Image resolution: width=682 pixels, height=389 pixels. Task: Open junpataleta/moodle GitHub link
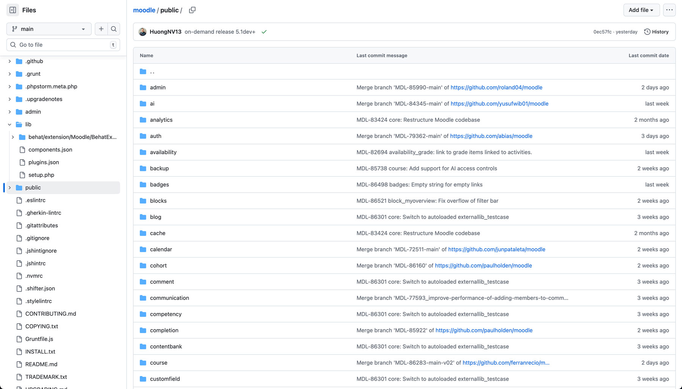click(x=497, y=249)
